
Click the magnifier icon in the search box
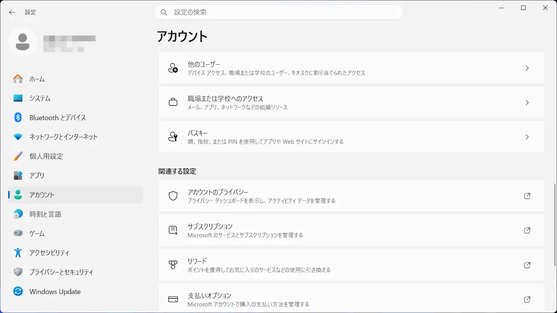click(164, 13)
